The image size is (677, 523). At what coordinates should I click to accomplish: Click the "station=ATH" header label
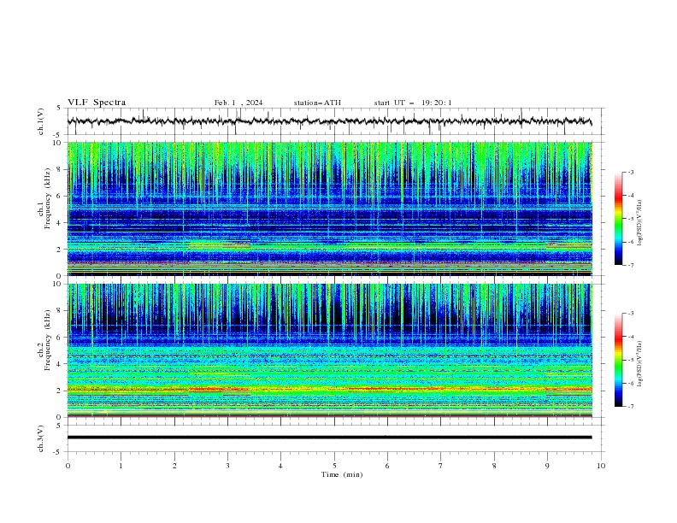[x=317, y=103]
